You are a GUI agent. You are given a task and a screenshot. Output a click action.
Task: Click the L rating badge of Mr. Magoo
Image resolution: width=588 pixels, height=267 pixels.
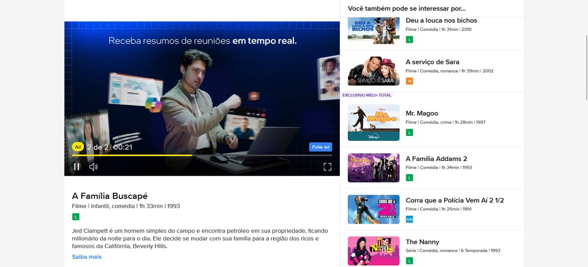point(409,132)
